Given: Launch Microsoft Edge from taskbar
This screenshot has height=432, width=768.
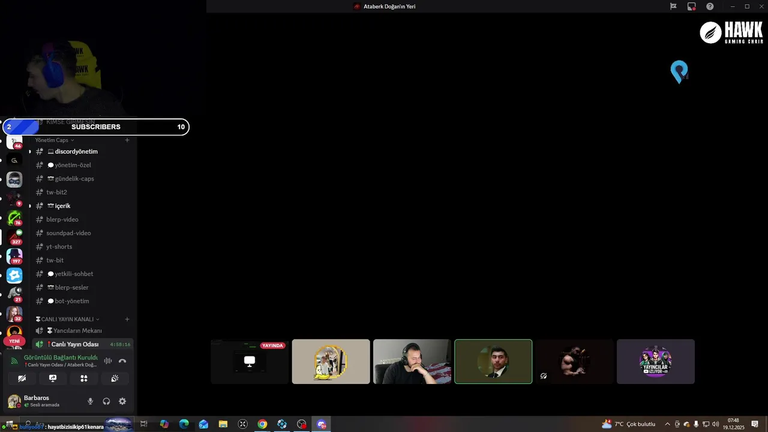Looking at the screenshot, I should (184, 424).
